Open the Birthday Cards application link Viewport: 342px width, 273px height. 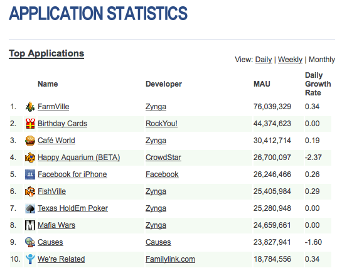point(62,124)
